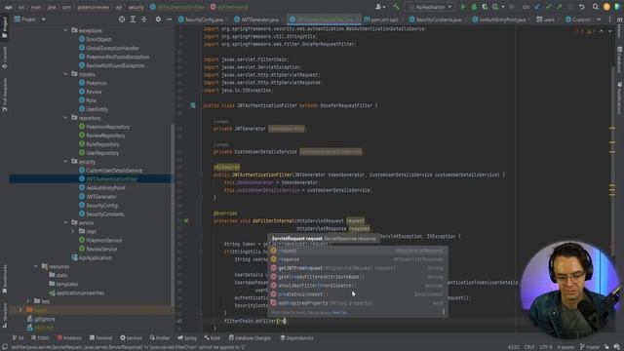Switch to pom.xml (api) tab

pyautogui.click(x=383, y=19)
